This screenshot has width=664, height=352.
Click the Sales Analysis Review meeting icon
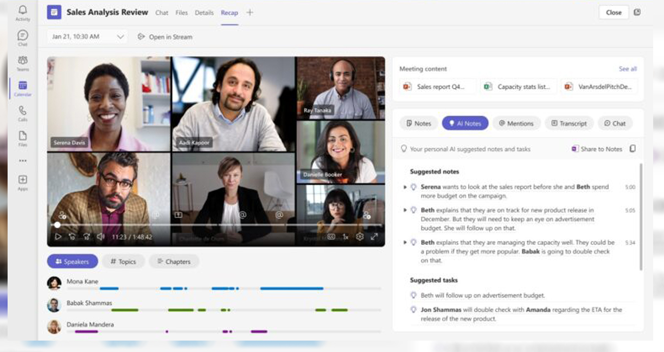(x=54, y=12)
